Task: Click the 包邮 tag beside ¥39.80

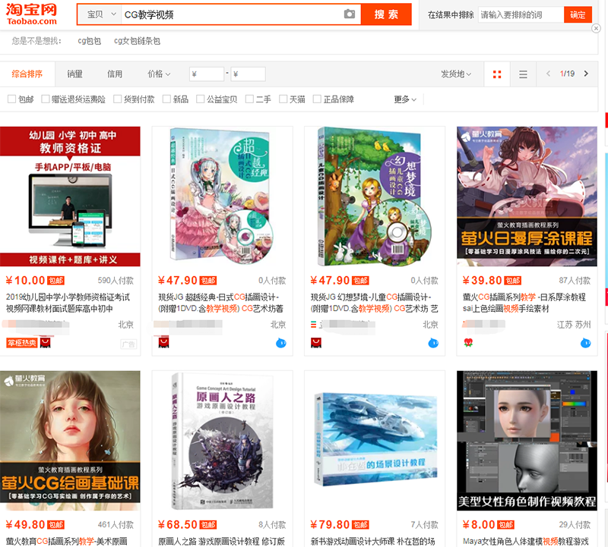Action: (x=512, y=281)
